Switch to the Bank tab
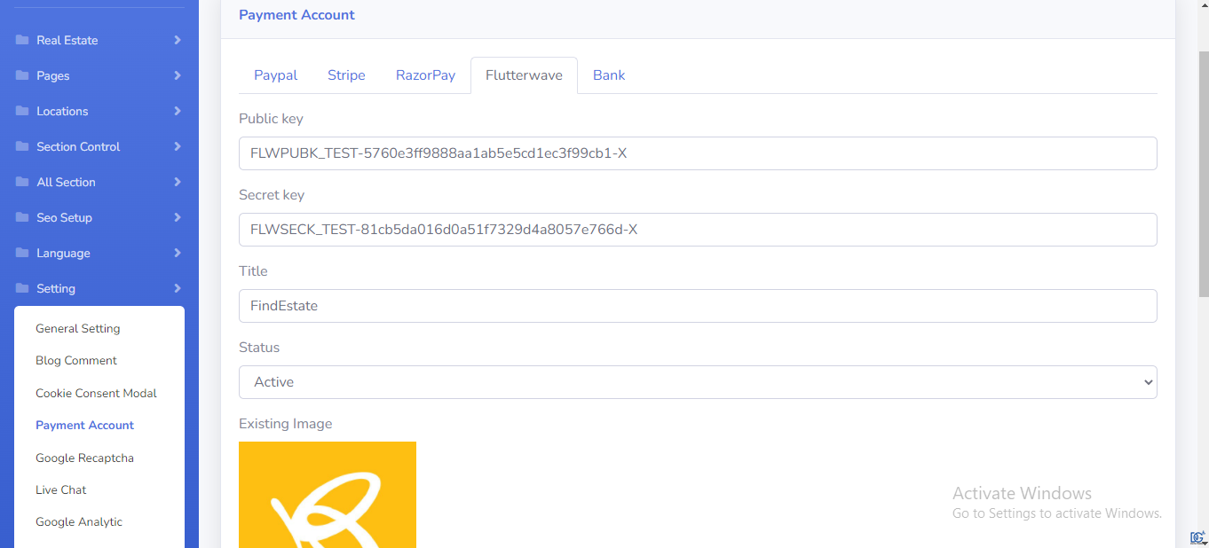 pos(609,75)
